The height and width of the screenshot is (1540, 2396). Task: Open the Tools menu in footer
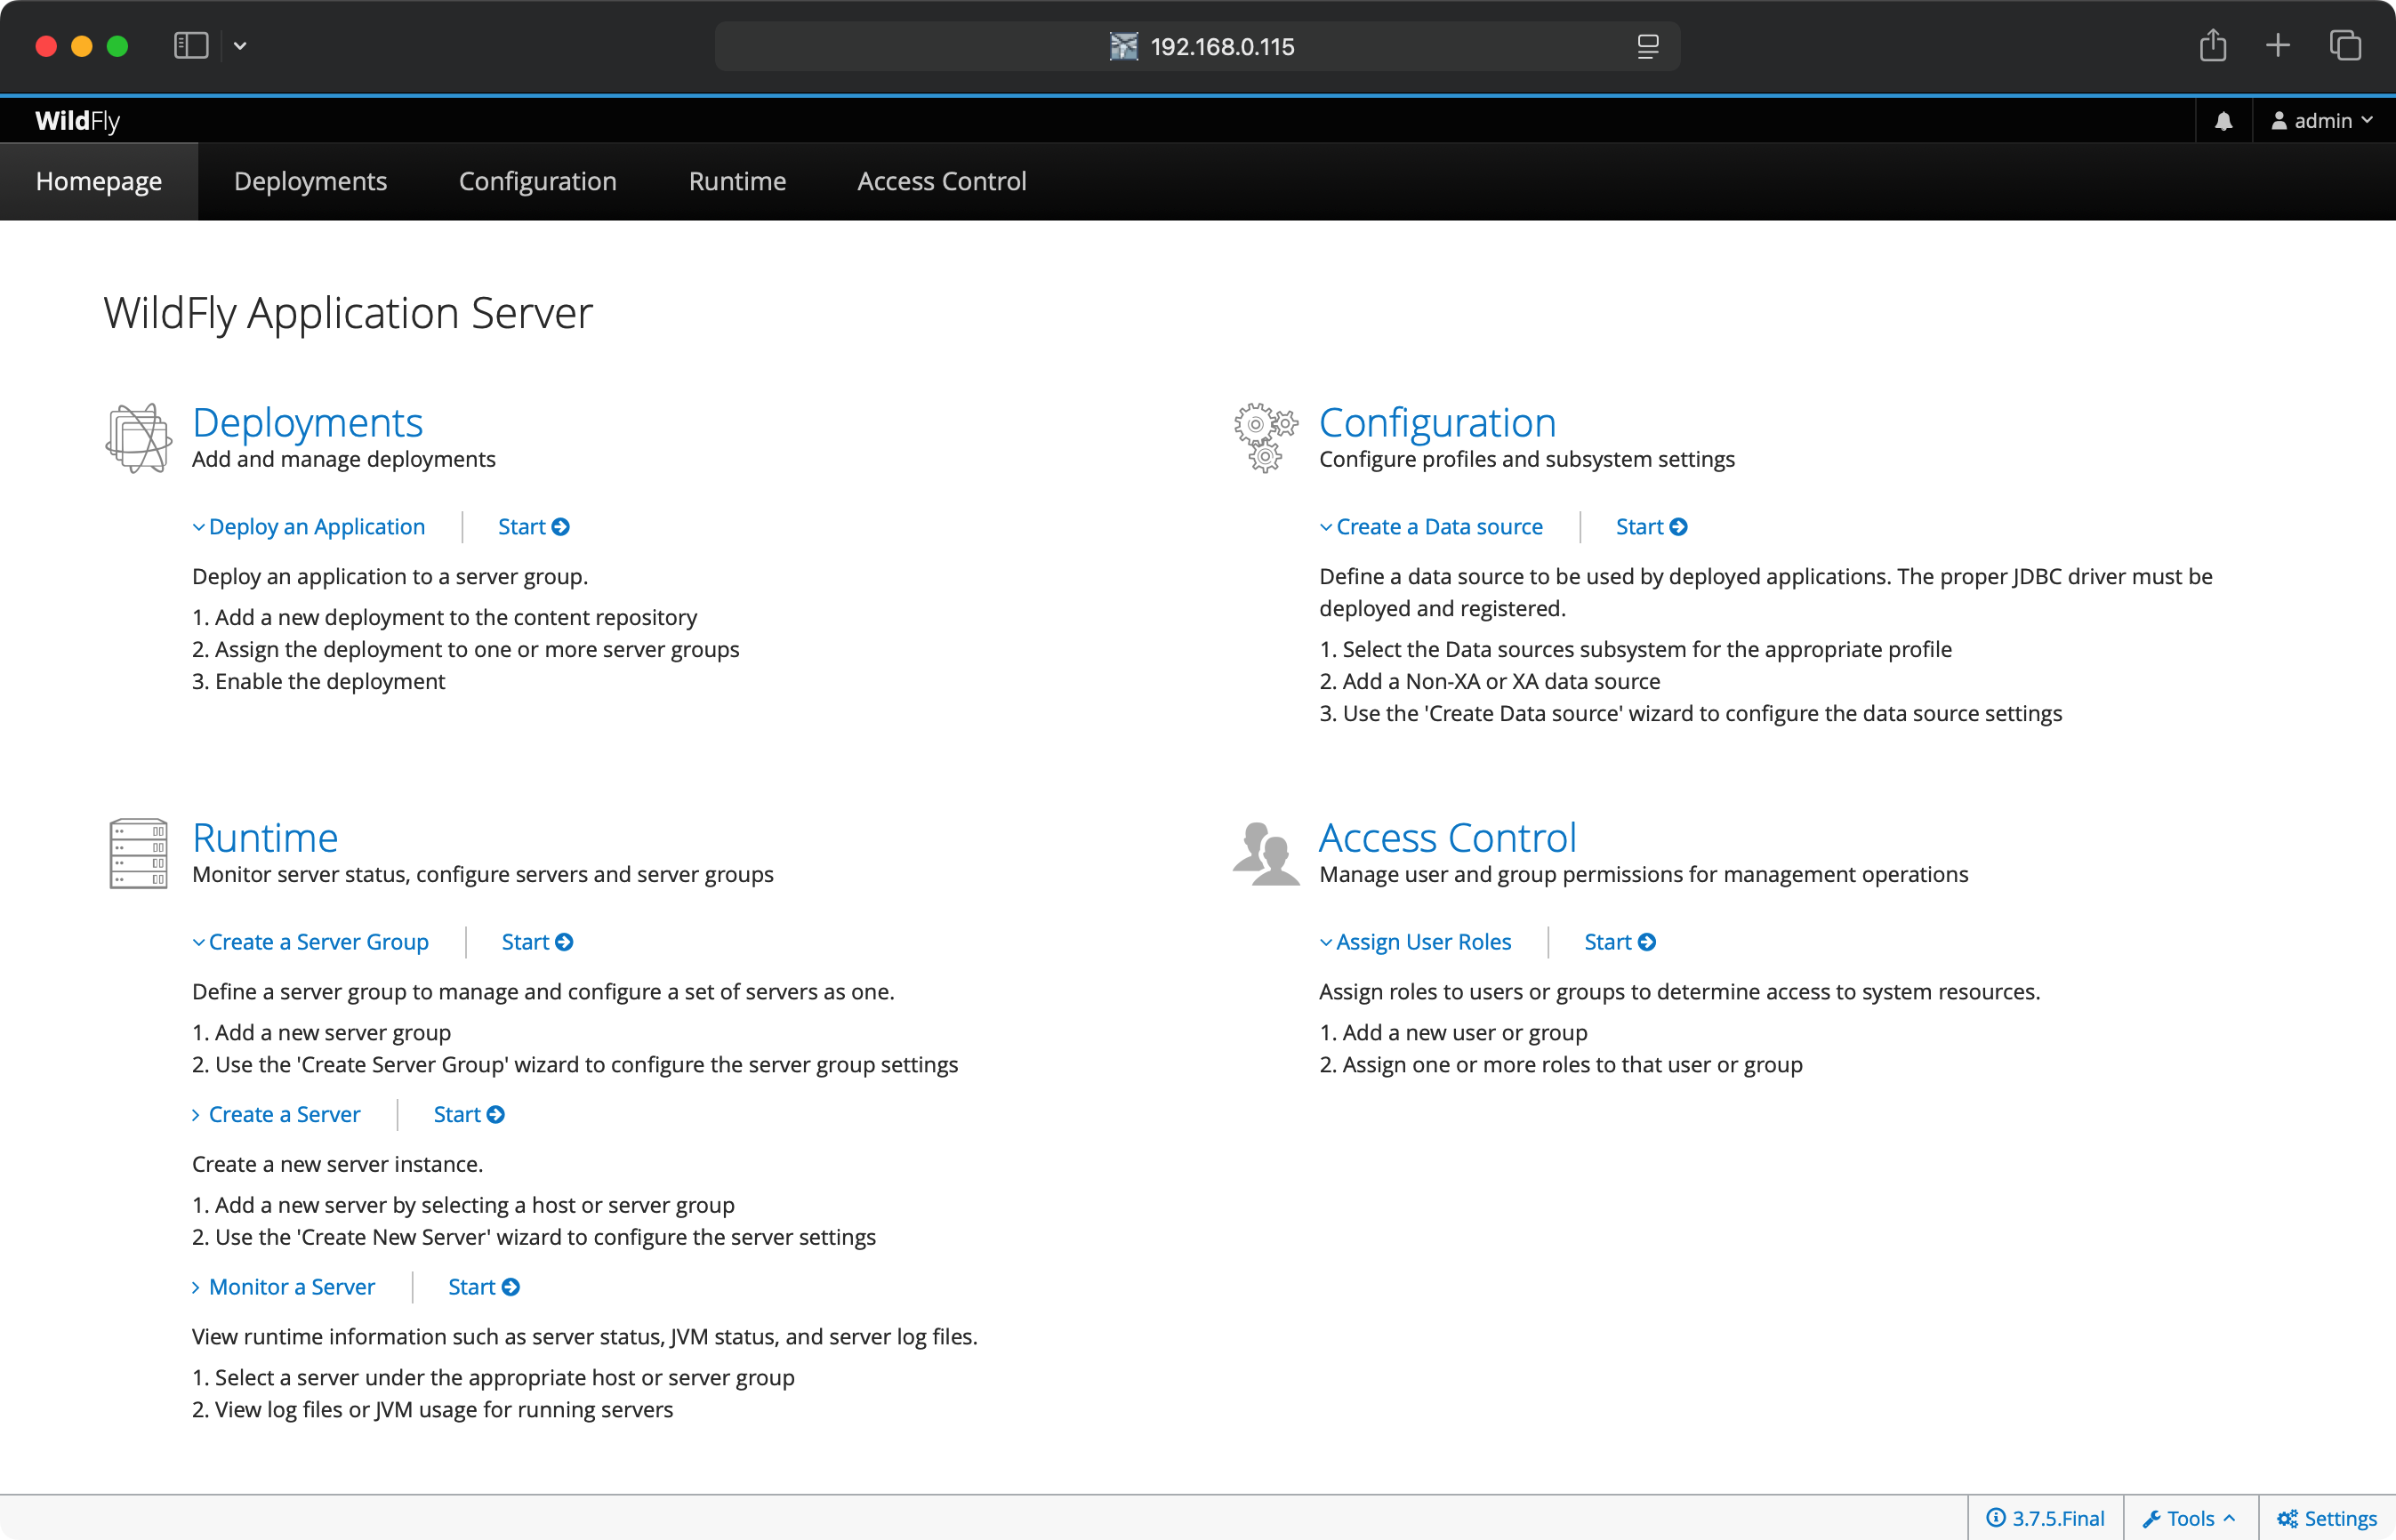point(2189,1518)
